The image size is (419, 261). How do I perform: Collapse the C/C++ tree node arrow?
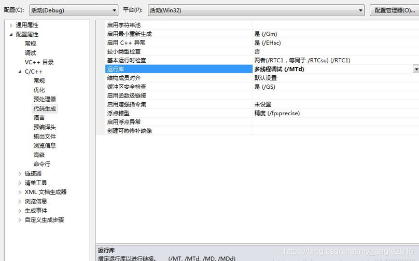tap(20, 72)
